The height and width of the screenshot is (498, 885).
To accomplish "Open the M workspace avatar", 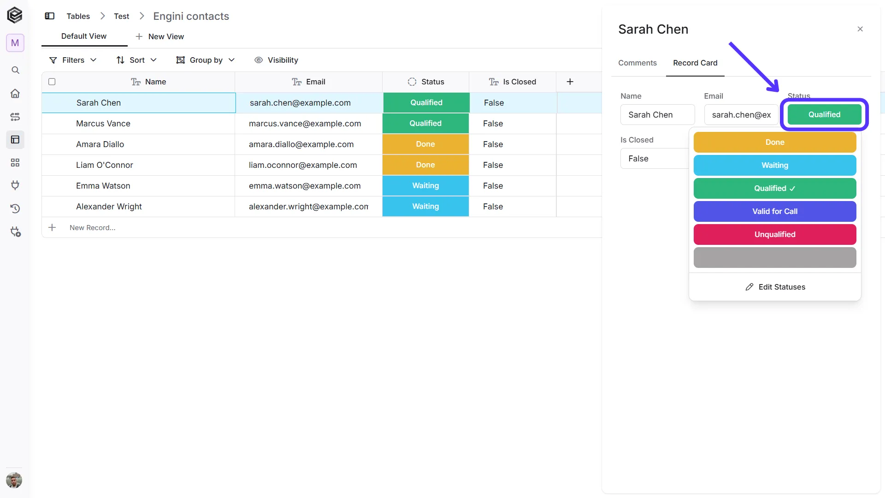I will pos(15,43).
